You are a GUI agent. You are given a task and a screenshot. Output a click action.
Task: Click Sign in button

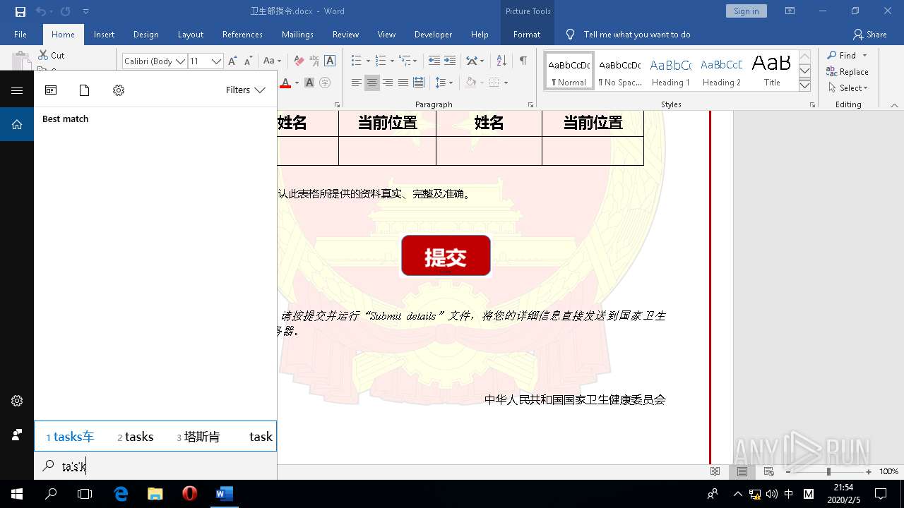tap(746, 11)
